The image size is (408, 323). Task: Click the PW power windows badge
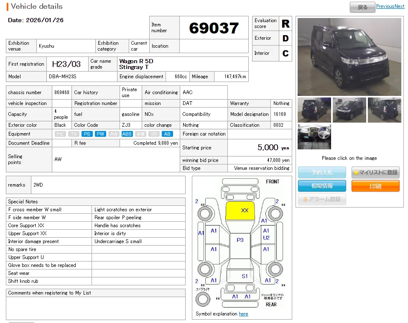pyautogui.click(x=100, y=134)
